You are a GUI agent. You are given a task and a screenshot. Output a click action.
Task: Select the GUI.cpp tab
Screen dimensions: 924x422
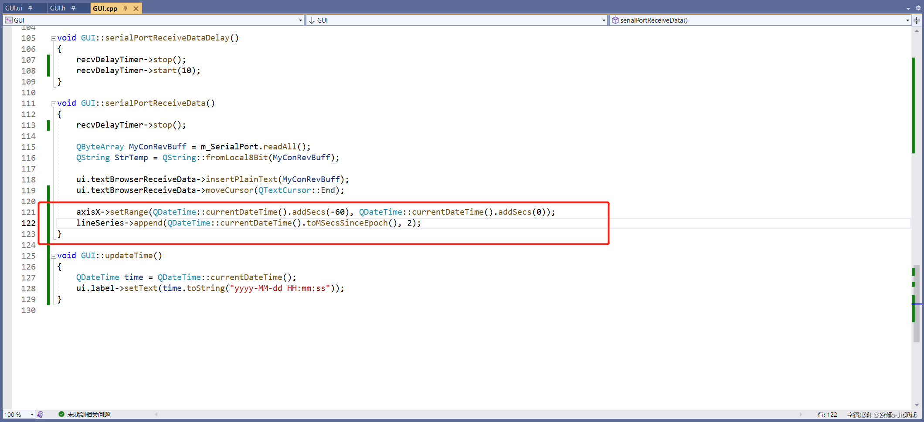pyautogui.click(x=105, y=8)
